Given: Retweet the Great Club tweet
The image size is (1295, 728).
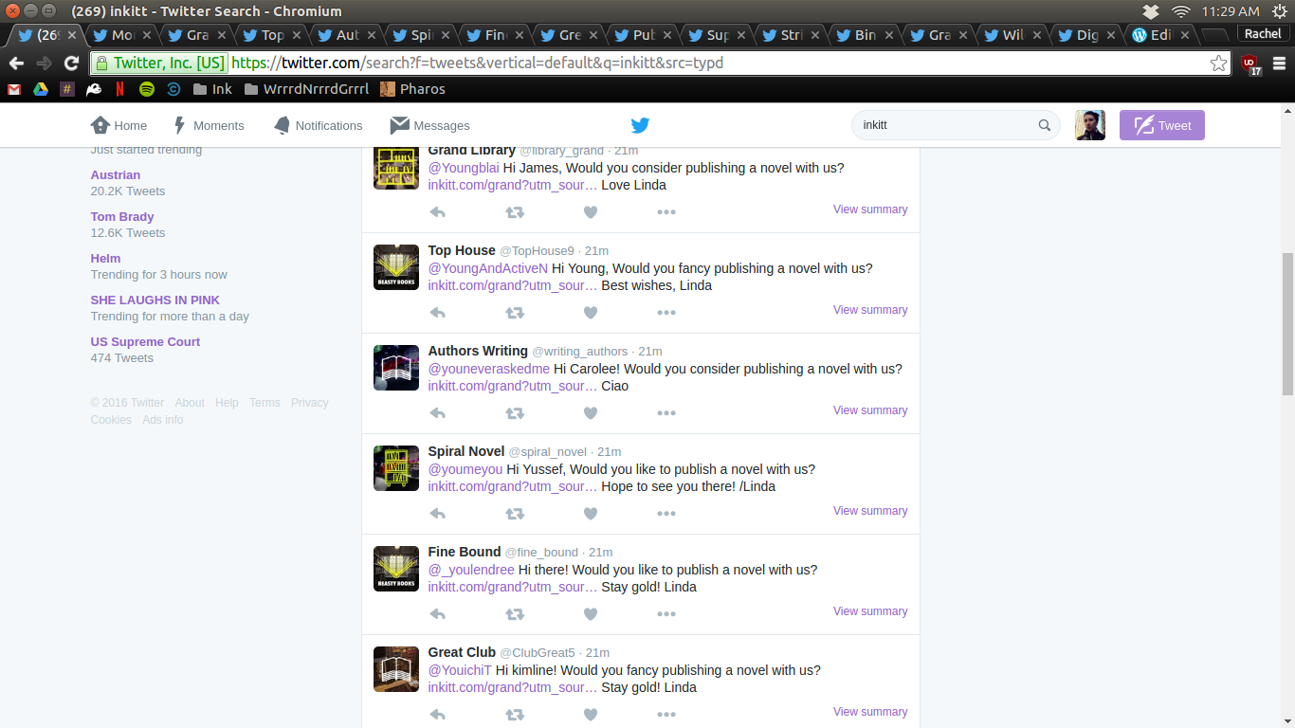Looking at the screenshot, I should coord(514,715).
